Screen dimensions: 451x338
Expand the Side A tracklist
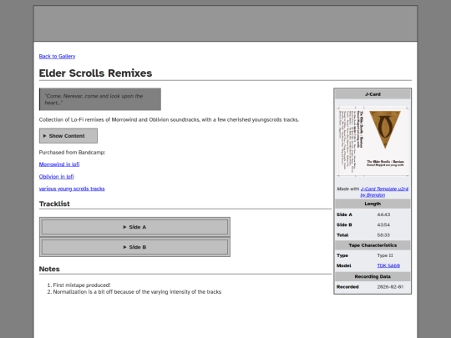coord(134,227)
